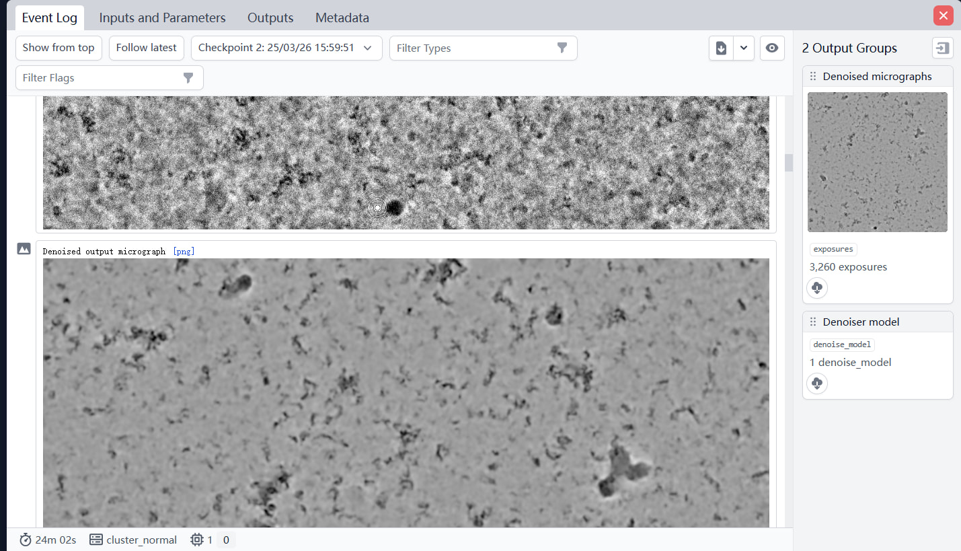Click the Denoised micrographs thumbnail preview
Image resolution: width=961 pixels, height=551 pixels.
point(877,162)
